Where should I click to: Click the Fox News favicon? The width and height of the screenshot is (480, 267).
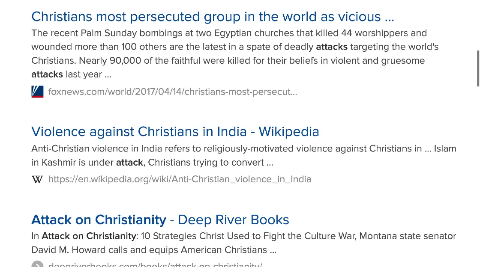point(37,92)
